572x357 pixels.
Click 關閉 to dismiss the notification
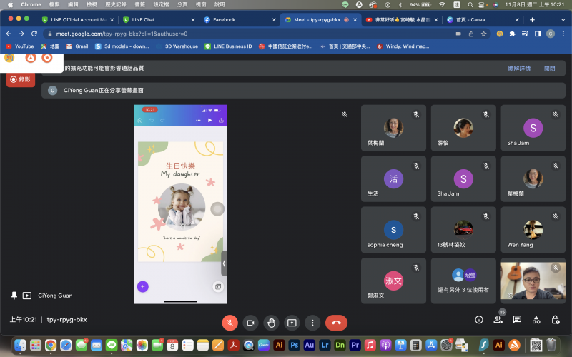(x=549, y=69)
